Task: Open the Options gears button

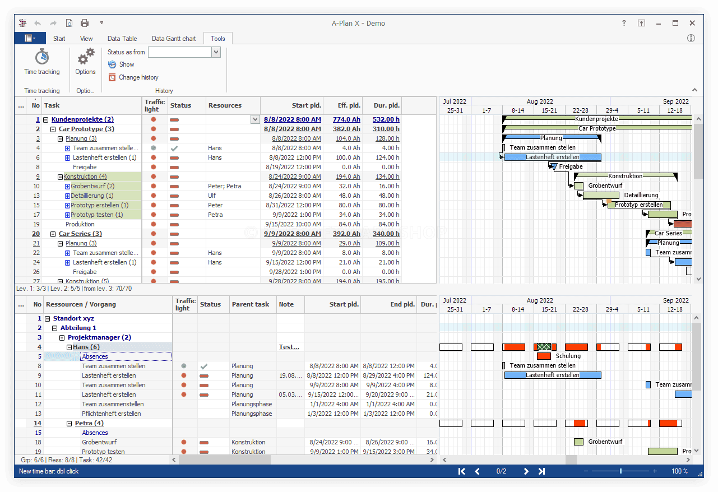Action: tap(85, 62)
